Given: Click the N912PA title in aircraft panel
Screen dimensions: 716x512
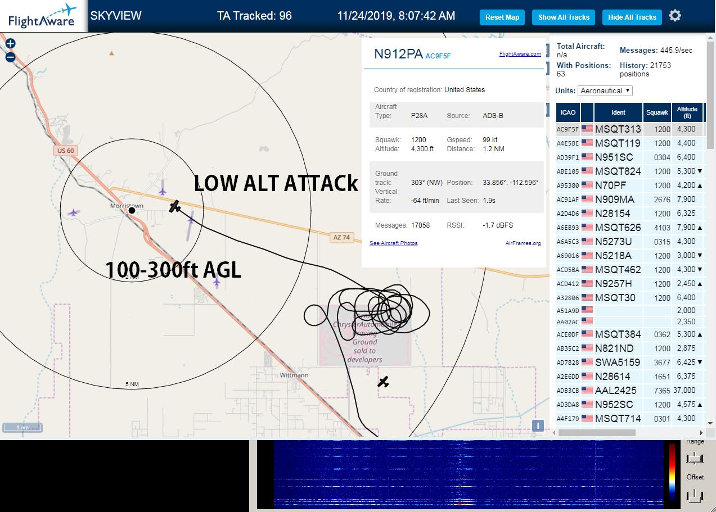Looking at the screenshot, I should click(x=399, y=54).
